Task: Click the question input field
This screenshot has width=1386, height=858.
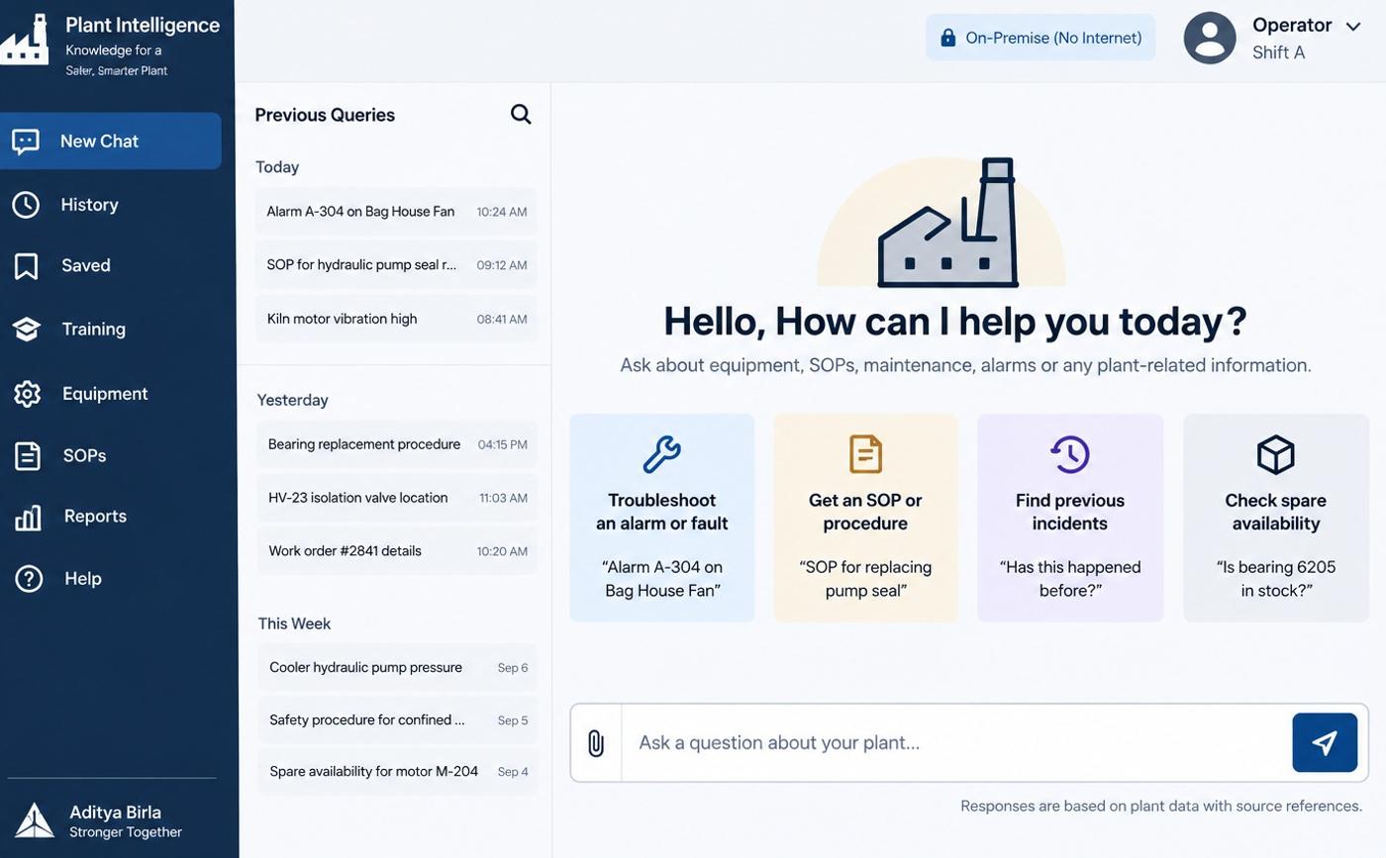Action: click(955, 743)
